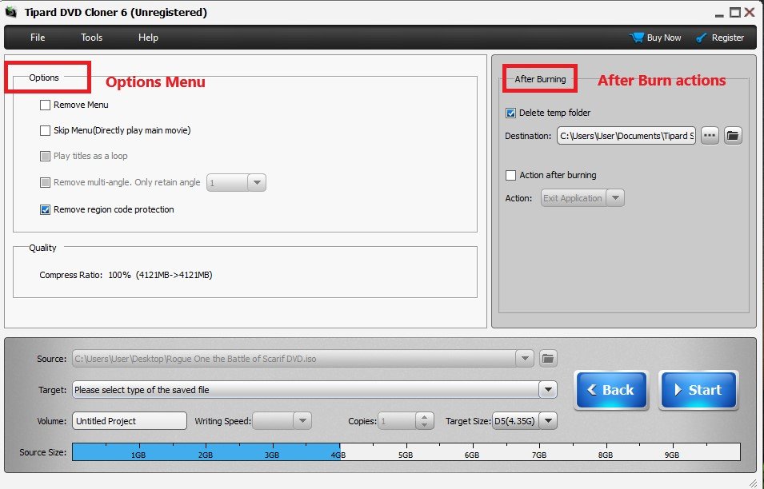Uncheck Remove region code protection
Image resolution: width=764 pixels, height=489 pixels.
[x=46, y=209]
